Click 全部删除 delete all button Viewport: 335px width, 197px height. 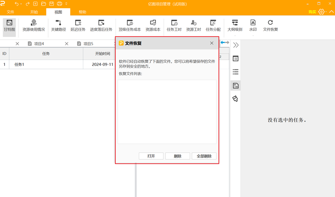tap(204, 156)
